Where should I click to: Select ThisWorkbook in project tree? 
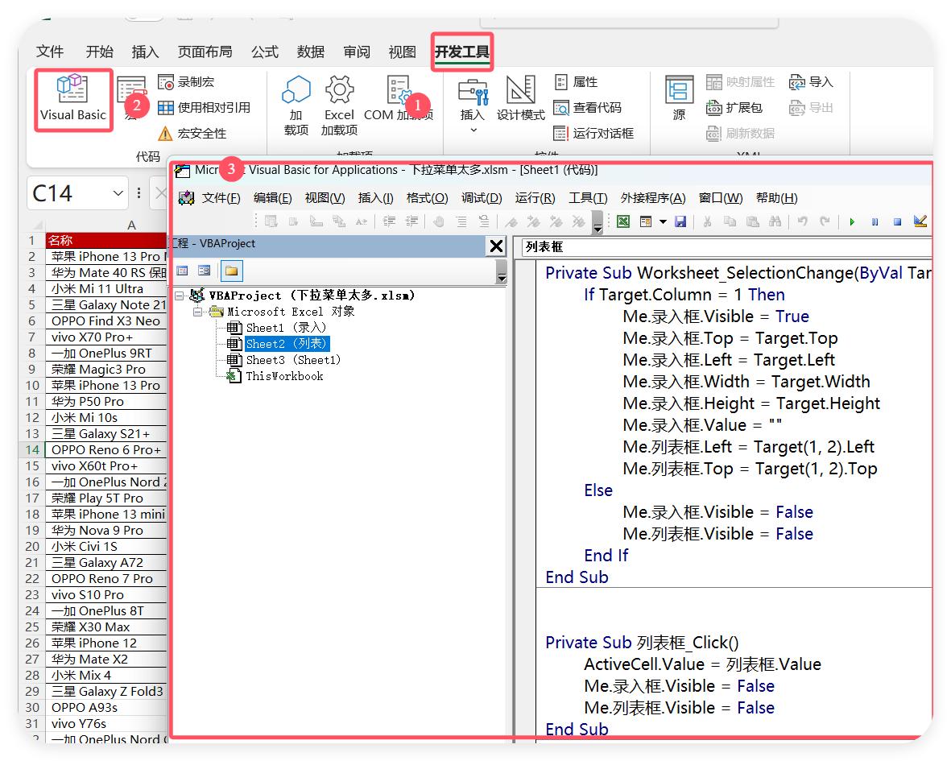[284, 377]
